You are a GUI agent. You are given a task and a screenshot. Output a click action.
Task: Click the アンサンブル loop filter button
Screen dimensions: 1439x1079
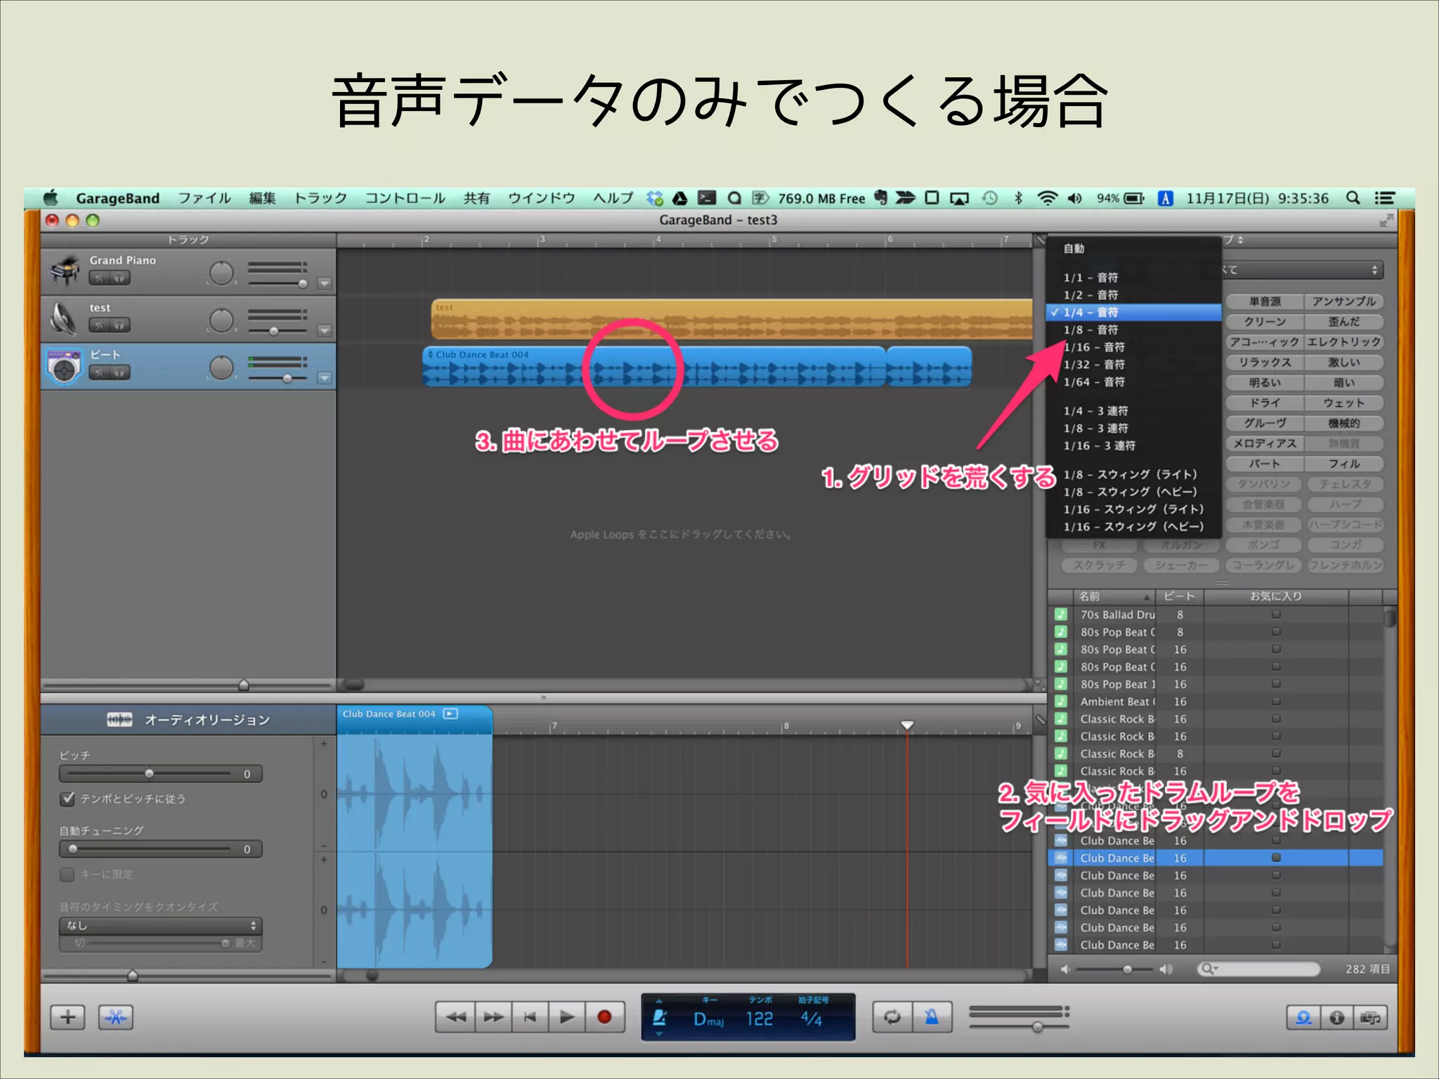(1344, 301)
